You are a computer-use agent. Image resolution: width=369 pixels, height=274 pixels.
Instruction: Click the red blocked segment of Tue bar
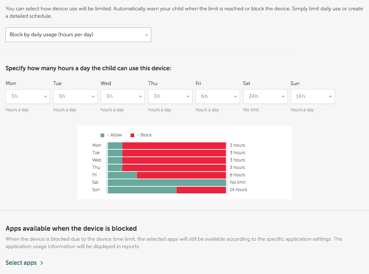coord(174,153)
